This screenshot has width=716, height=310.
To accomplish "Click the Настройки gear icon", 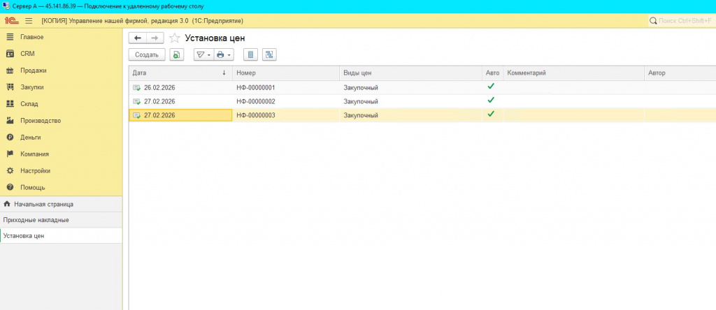I will pyautogui.click(x=10, y=171).
